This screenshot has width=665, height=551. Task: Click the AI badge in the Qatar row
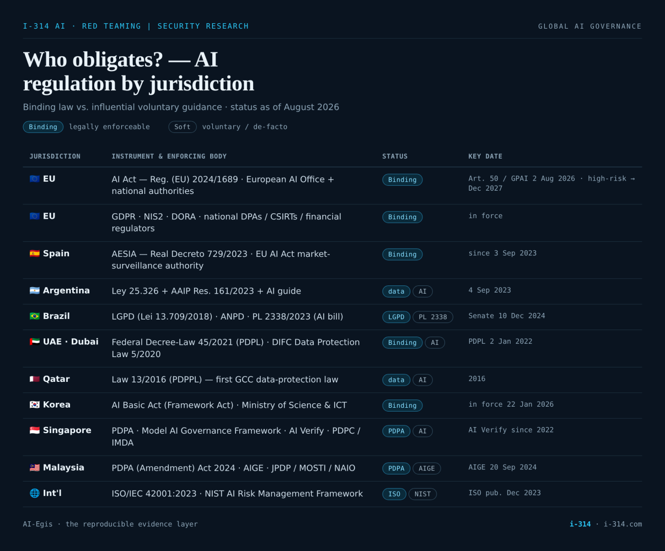[x=423, y=380]
